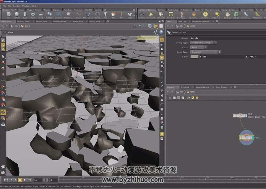Add an Area Light from the shelf
The height and width of the screenshot is (189, 266).
tap(171, 15)
